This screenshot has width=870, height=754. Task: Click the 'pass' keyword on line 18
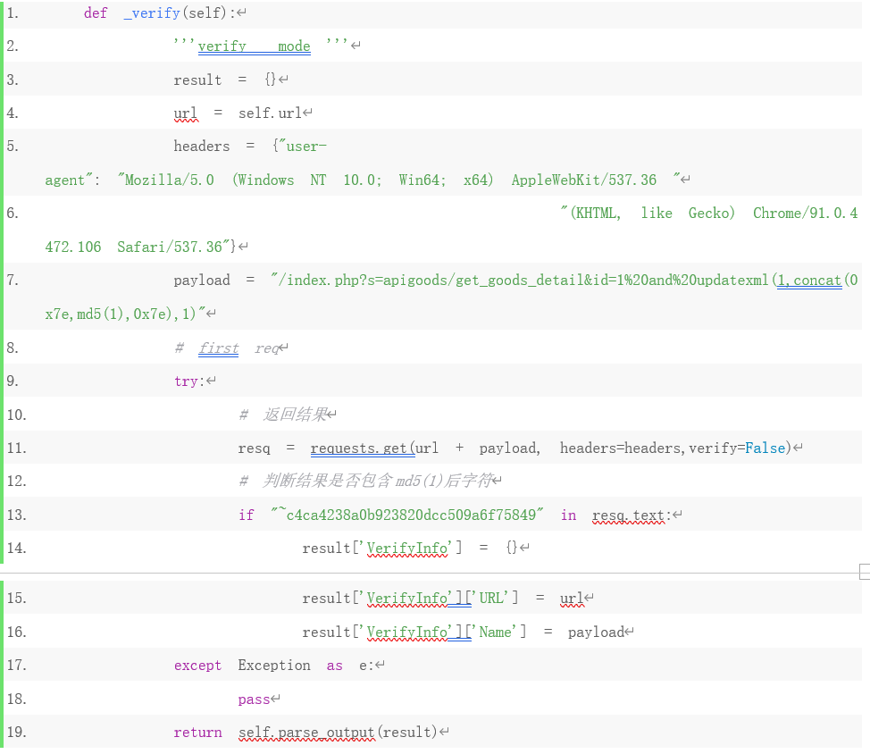pos(254,700)
